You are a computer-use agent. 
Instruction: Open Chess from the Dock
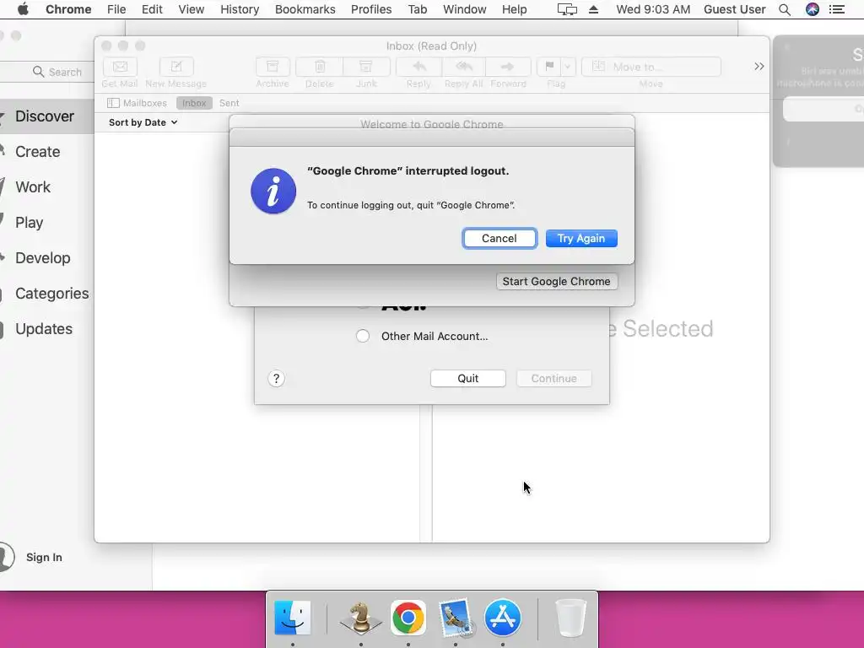[361, 618]
